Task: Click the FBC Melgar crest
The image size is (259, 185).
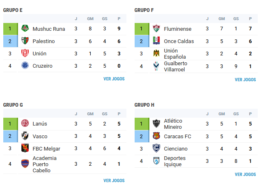Action: click(x=25, y=148)
